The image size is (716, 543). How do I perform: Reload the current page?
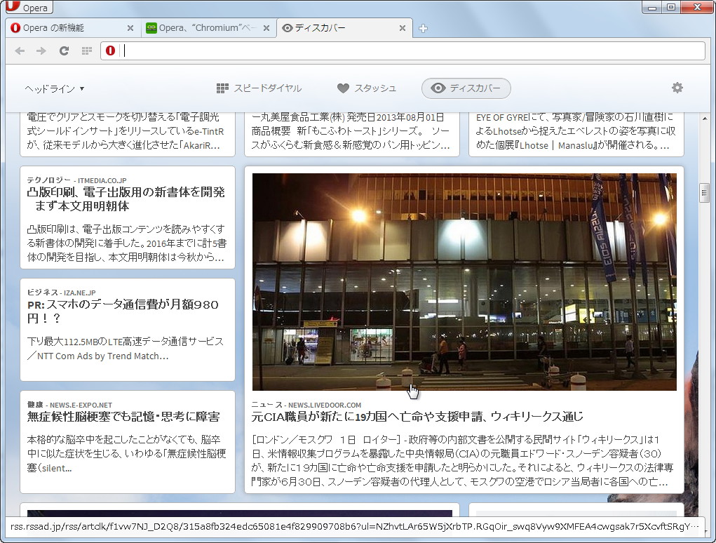(x=63, y=51)
